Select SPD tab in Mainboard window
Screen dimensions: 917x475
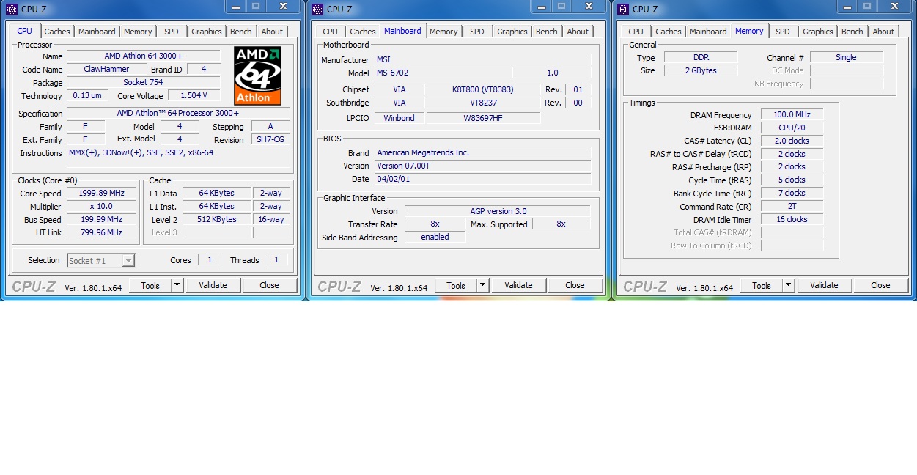click(x=476, y=32)
